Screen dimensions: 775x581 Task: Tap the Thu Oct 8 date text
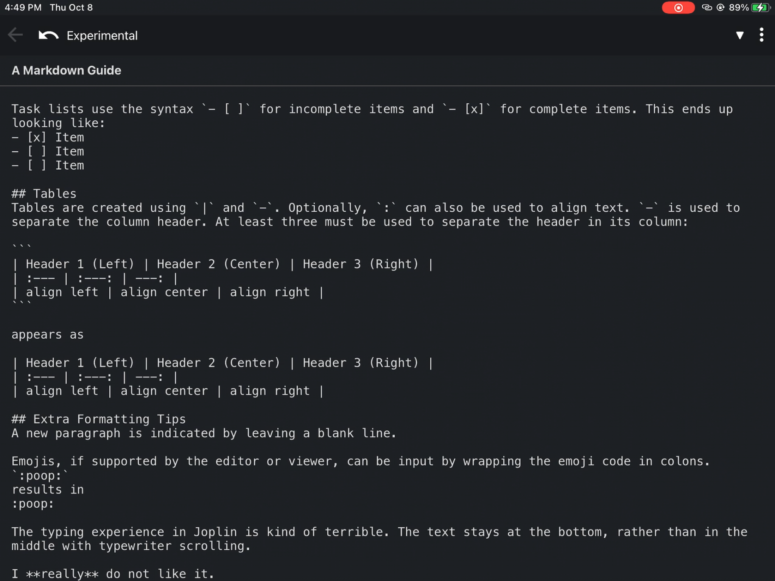[71, 8]
